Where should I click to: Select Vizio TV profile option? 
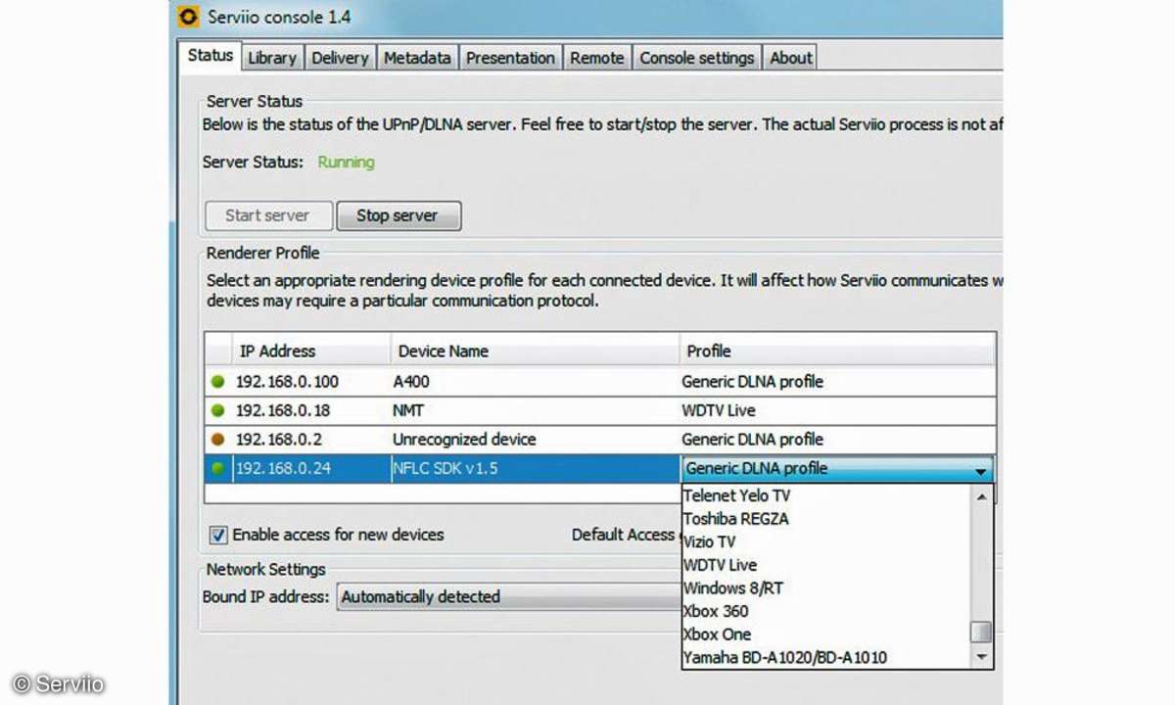coord(825,541)
